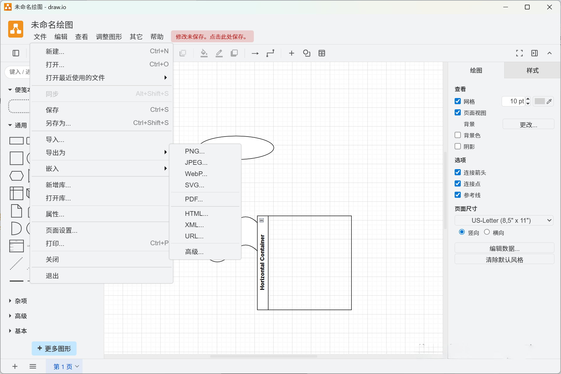Click the shadow toolbar icon
The image size is (561, 374).
[234, 53]
